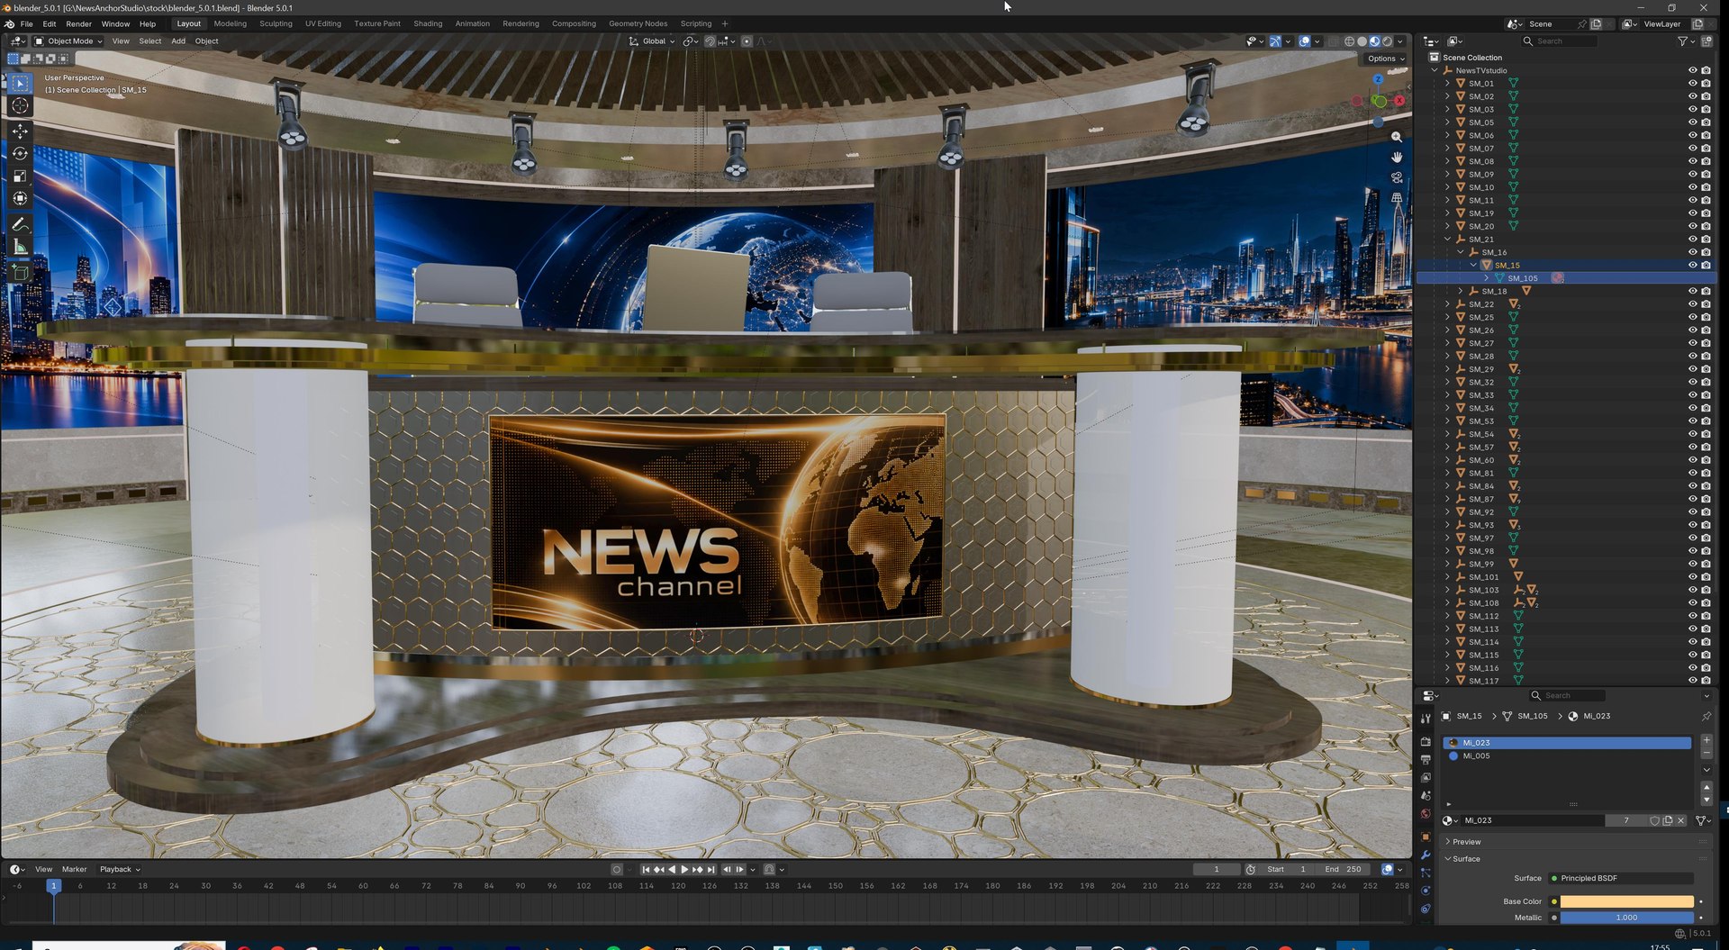Click the End frame field in timeline
This screenshot has height=950, width=1729.
(1343, 870)
